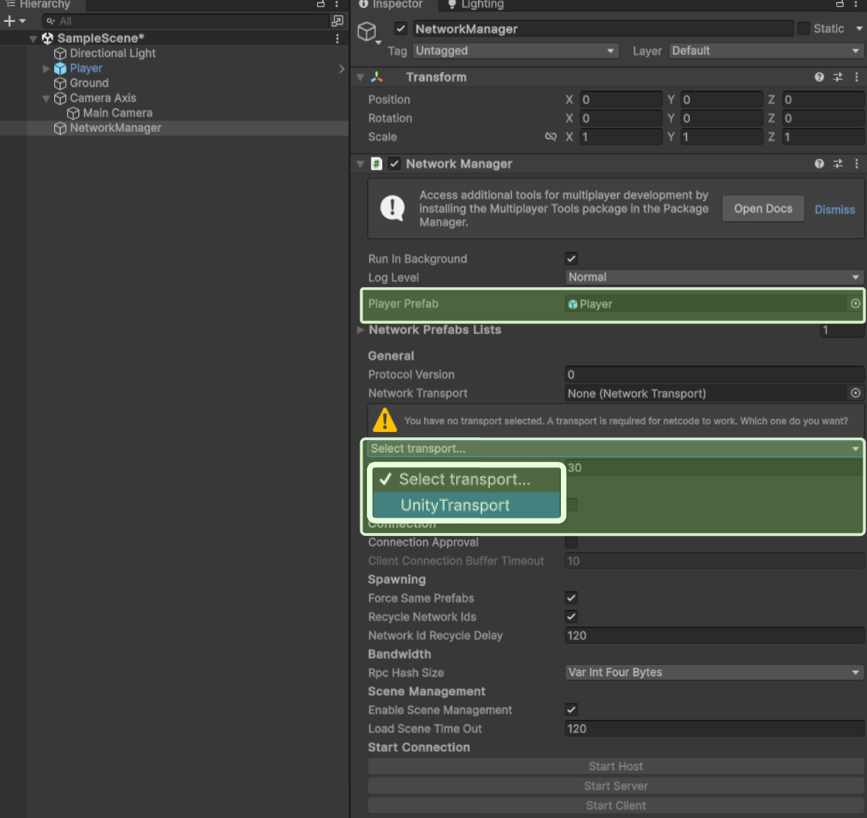Viewport: 867px width, 818px height.
Task: Uncheck Recycle Network Ids
Action: (571, 617)
